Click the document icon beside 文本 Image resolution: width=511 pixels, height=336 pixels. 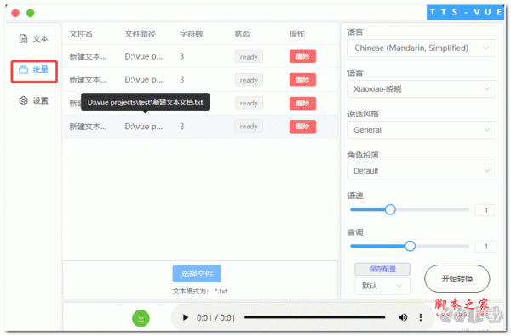(23, 39)
